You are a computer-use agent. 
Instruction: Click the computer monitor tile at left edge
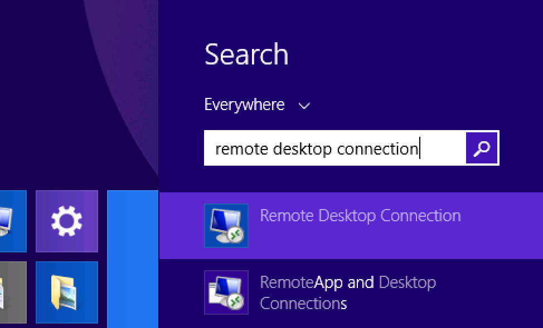[12, 221]
